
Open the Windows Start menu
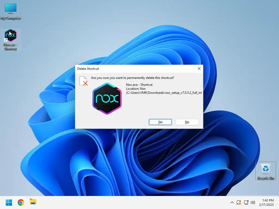[x=9, y=202]
